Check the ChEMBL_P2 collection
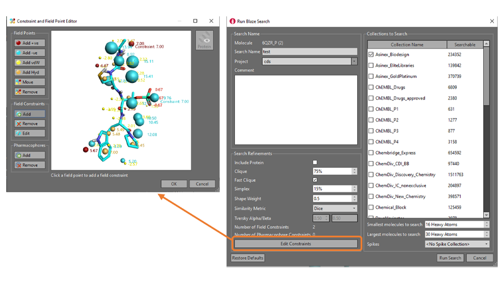The width and height of the screenshot is (504, 283). point(371,120)
